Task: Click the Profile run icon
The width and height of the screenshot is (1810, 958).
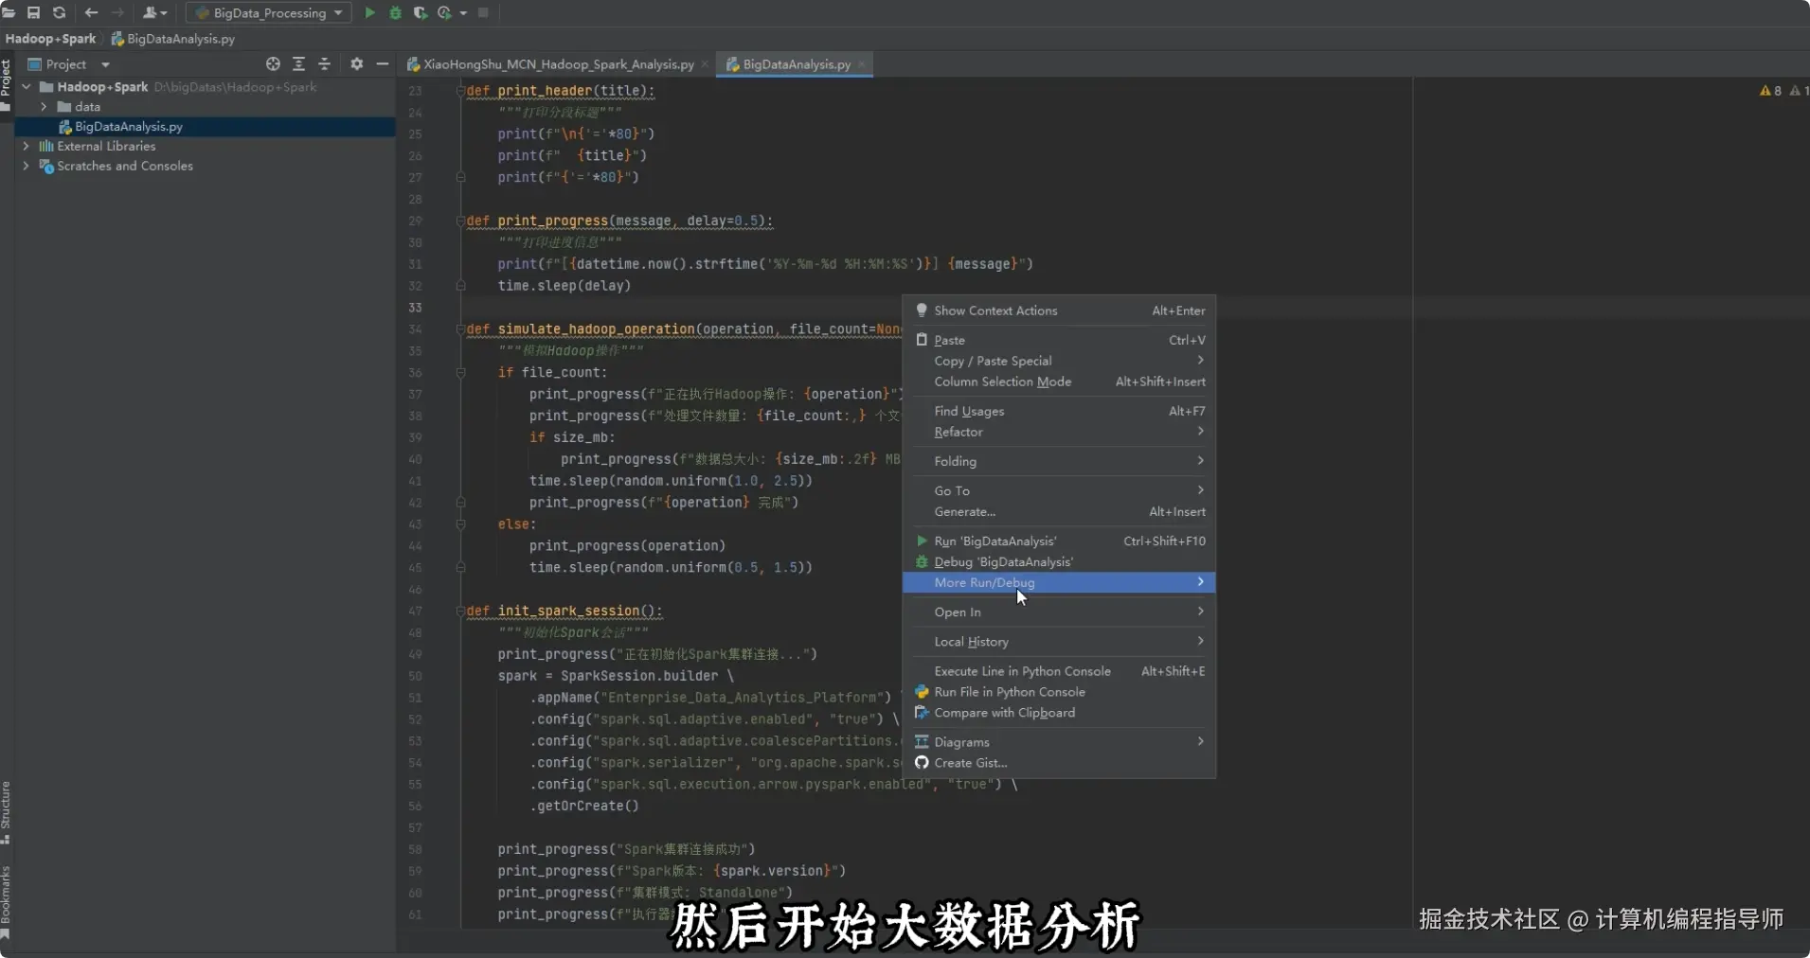Action: 444,12
